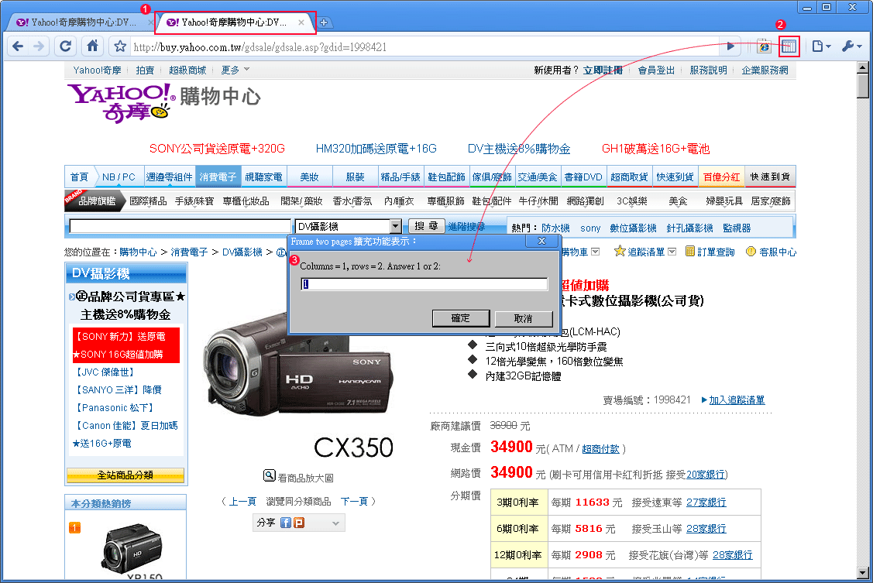
Task: Expand the 更多 menu in top bar
Action: 235,70
